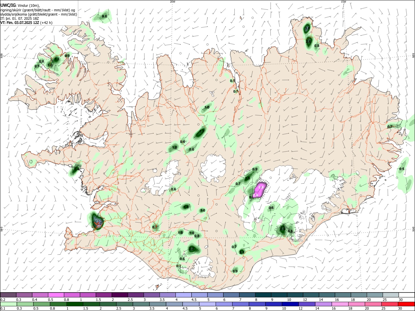Click the periwinkle 4 swatch in upper legend row

tap(184, 294)
